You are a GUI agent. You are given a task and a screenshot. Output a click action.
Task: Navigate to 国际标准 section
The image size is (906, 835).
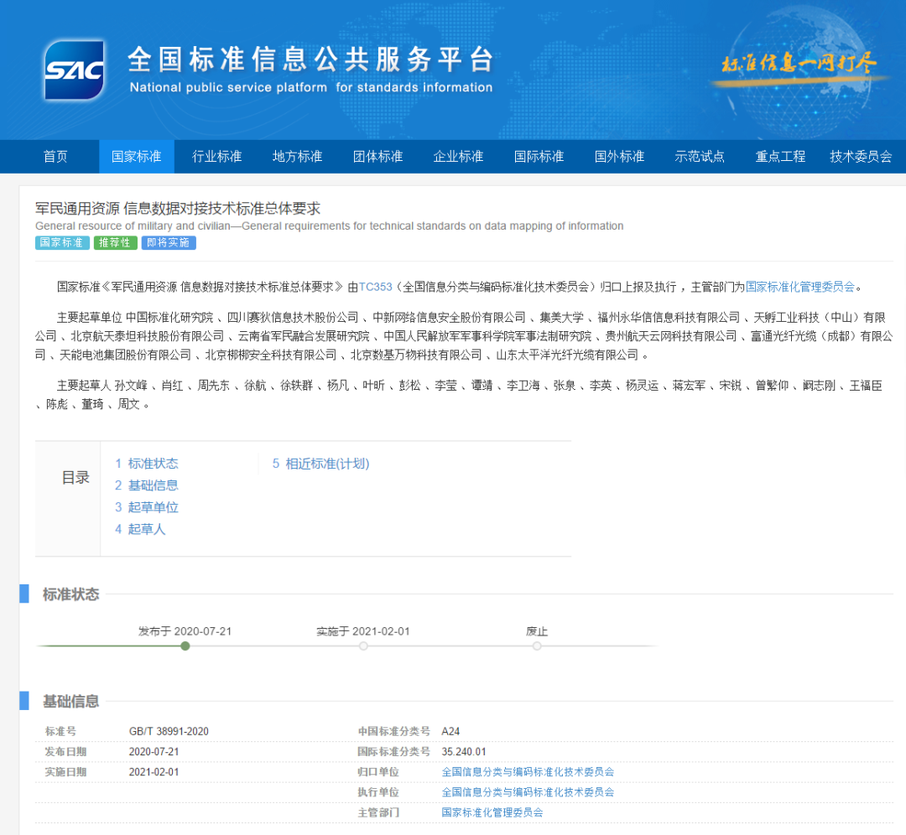[539, 156]
